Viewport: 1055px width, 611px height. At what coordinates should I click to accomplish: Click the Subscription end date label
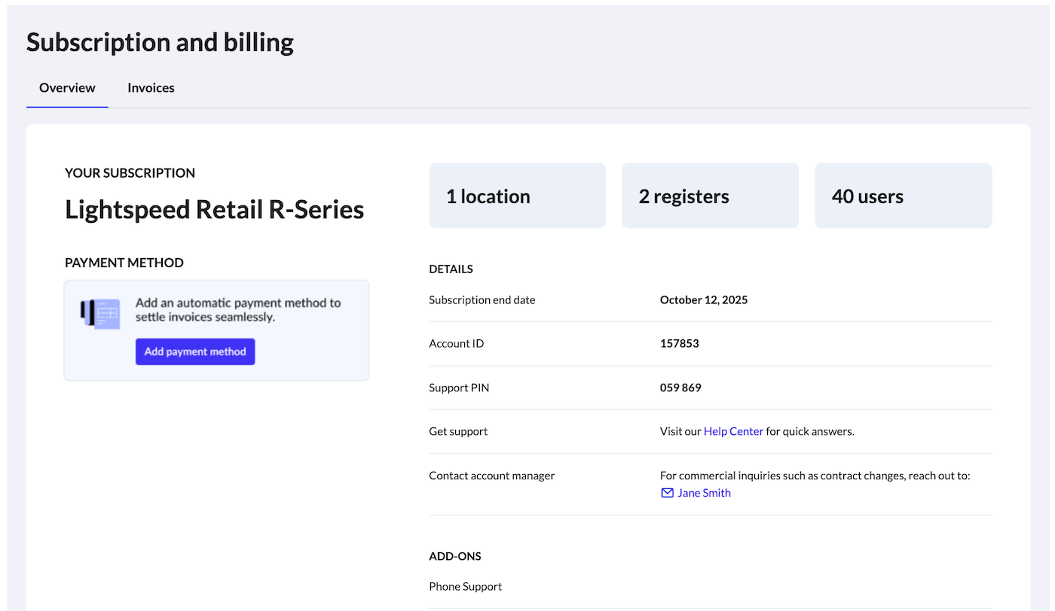coord(482,299)
